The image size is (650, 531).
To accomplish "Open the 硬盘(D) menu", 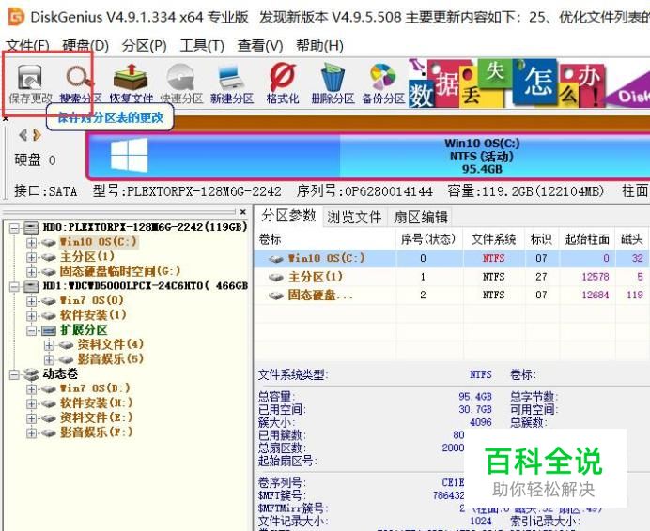I will click(85, 45).
